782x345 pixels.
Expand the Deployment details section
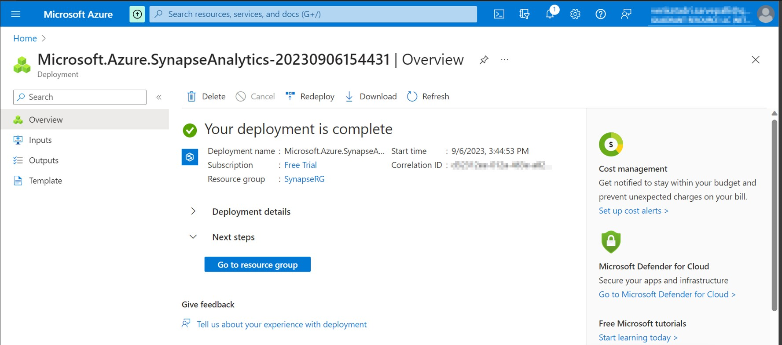193,211
